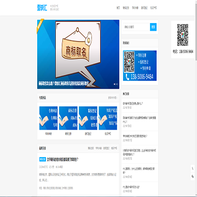Viewport: 197px width, 197px height.
Task: Open the 商标注册 feature thumbnail card
Action: click(x=68, y=121)
